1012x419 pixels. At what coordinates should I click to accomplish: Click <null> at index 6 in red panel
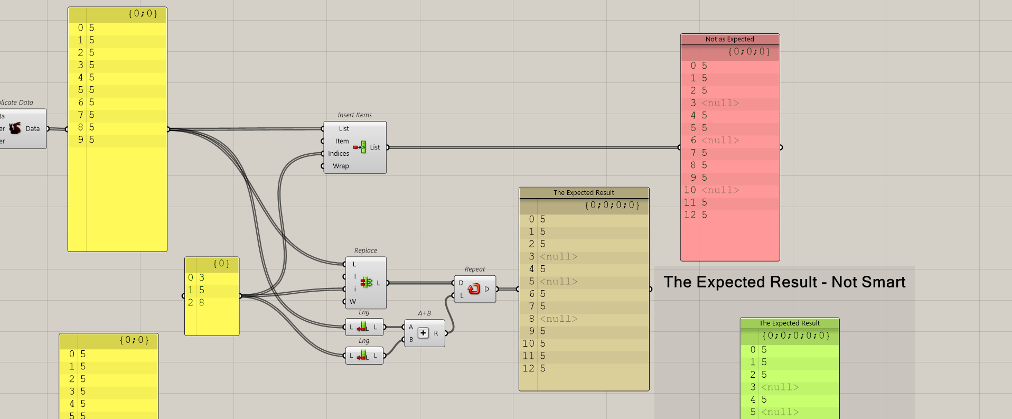tap(720, 141)
